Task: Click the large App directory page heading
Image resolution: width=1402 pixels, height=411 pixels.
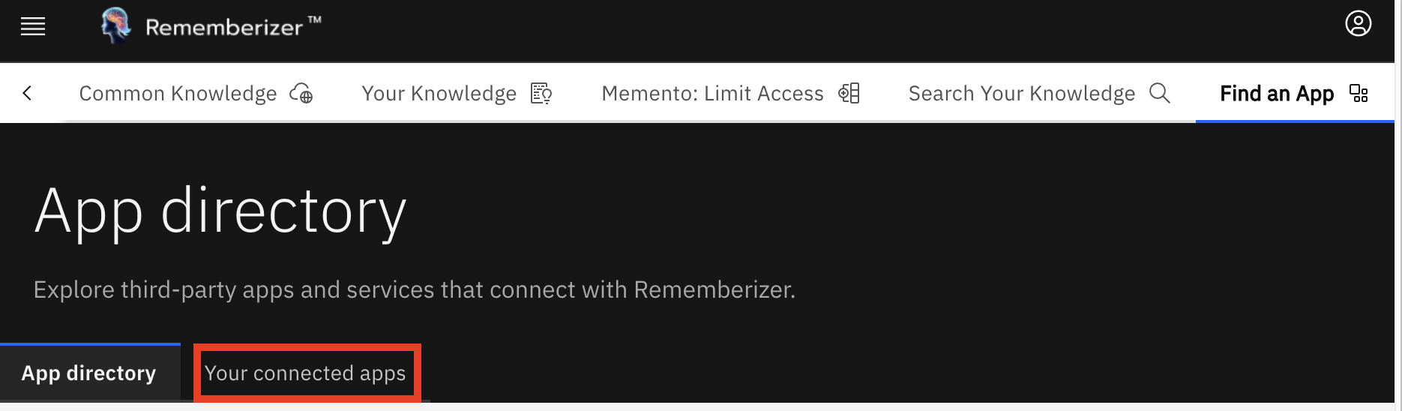Action: (x=220, y=211)
